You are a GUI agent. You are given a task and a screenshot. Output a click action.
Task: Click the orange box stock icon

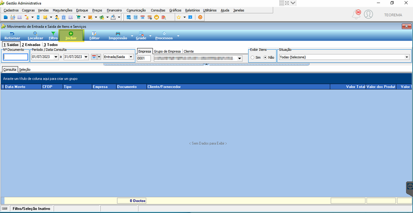(x=90, y=17)
